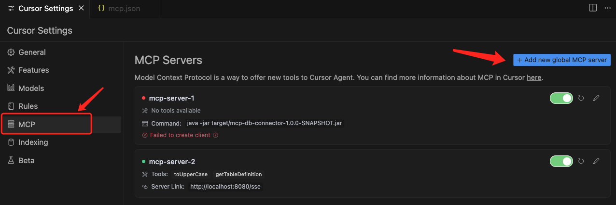This screenshot has width=616, height=205.
Task: Open General settings section
Action: pyautogui.click(x=32, y=52)
